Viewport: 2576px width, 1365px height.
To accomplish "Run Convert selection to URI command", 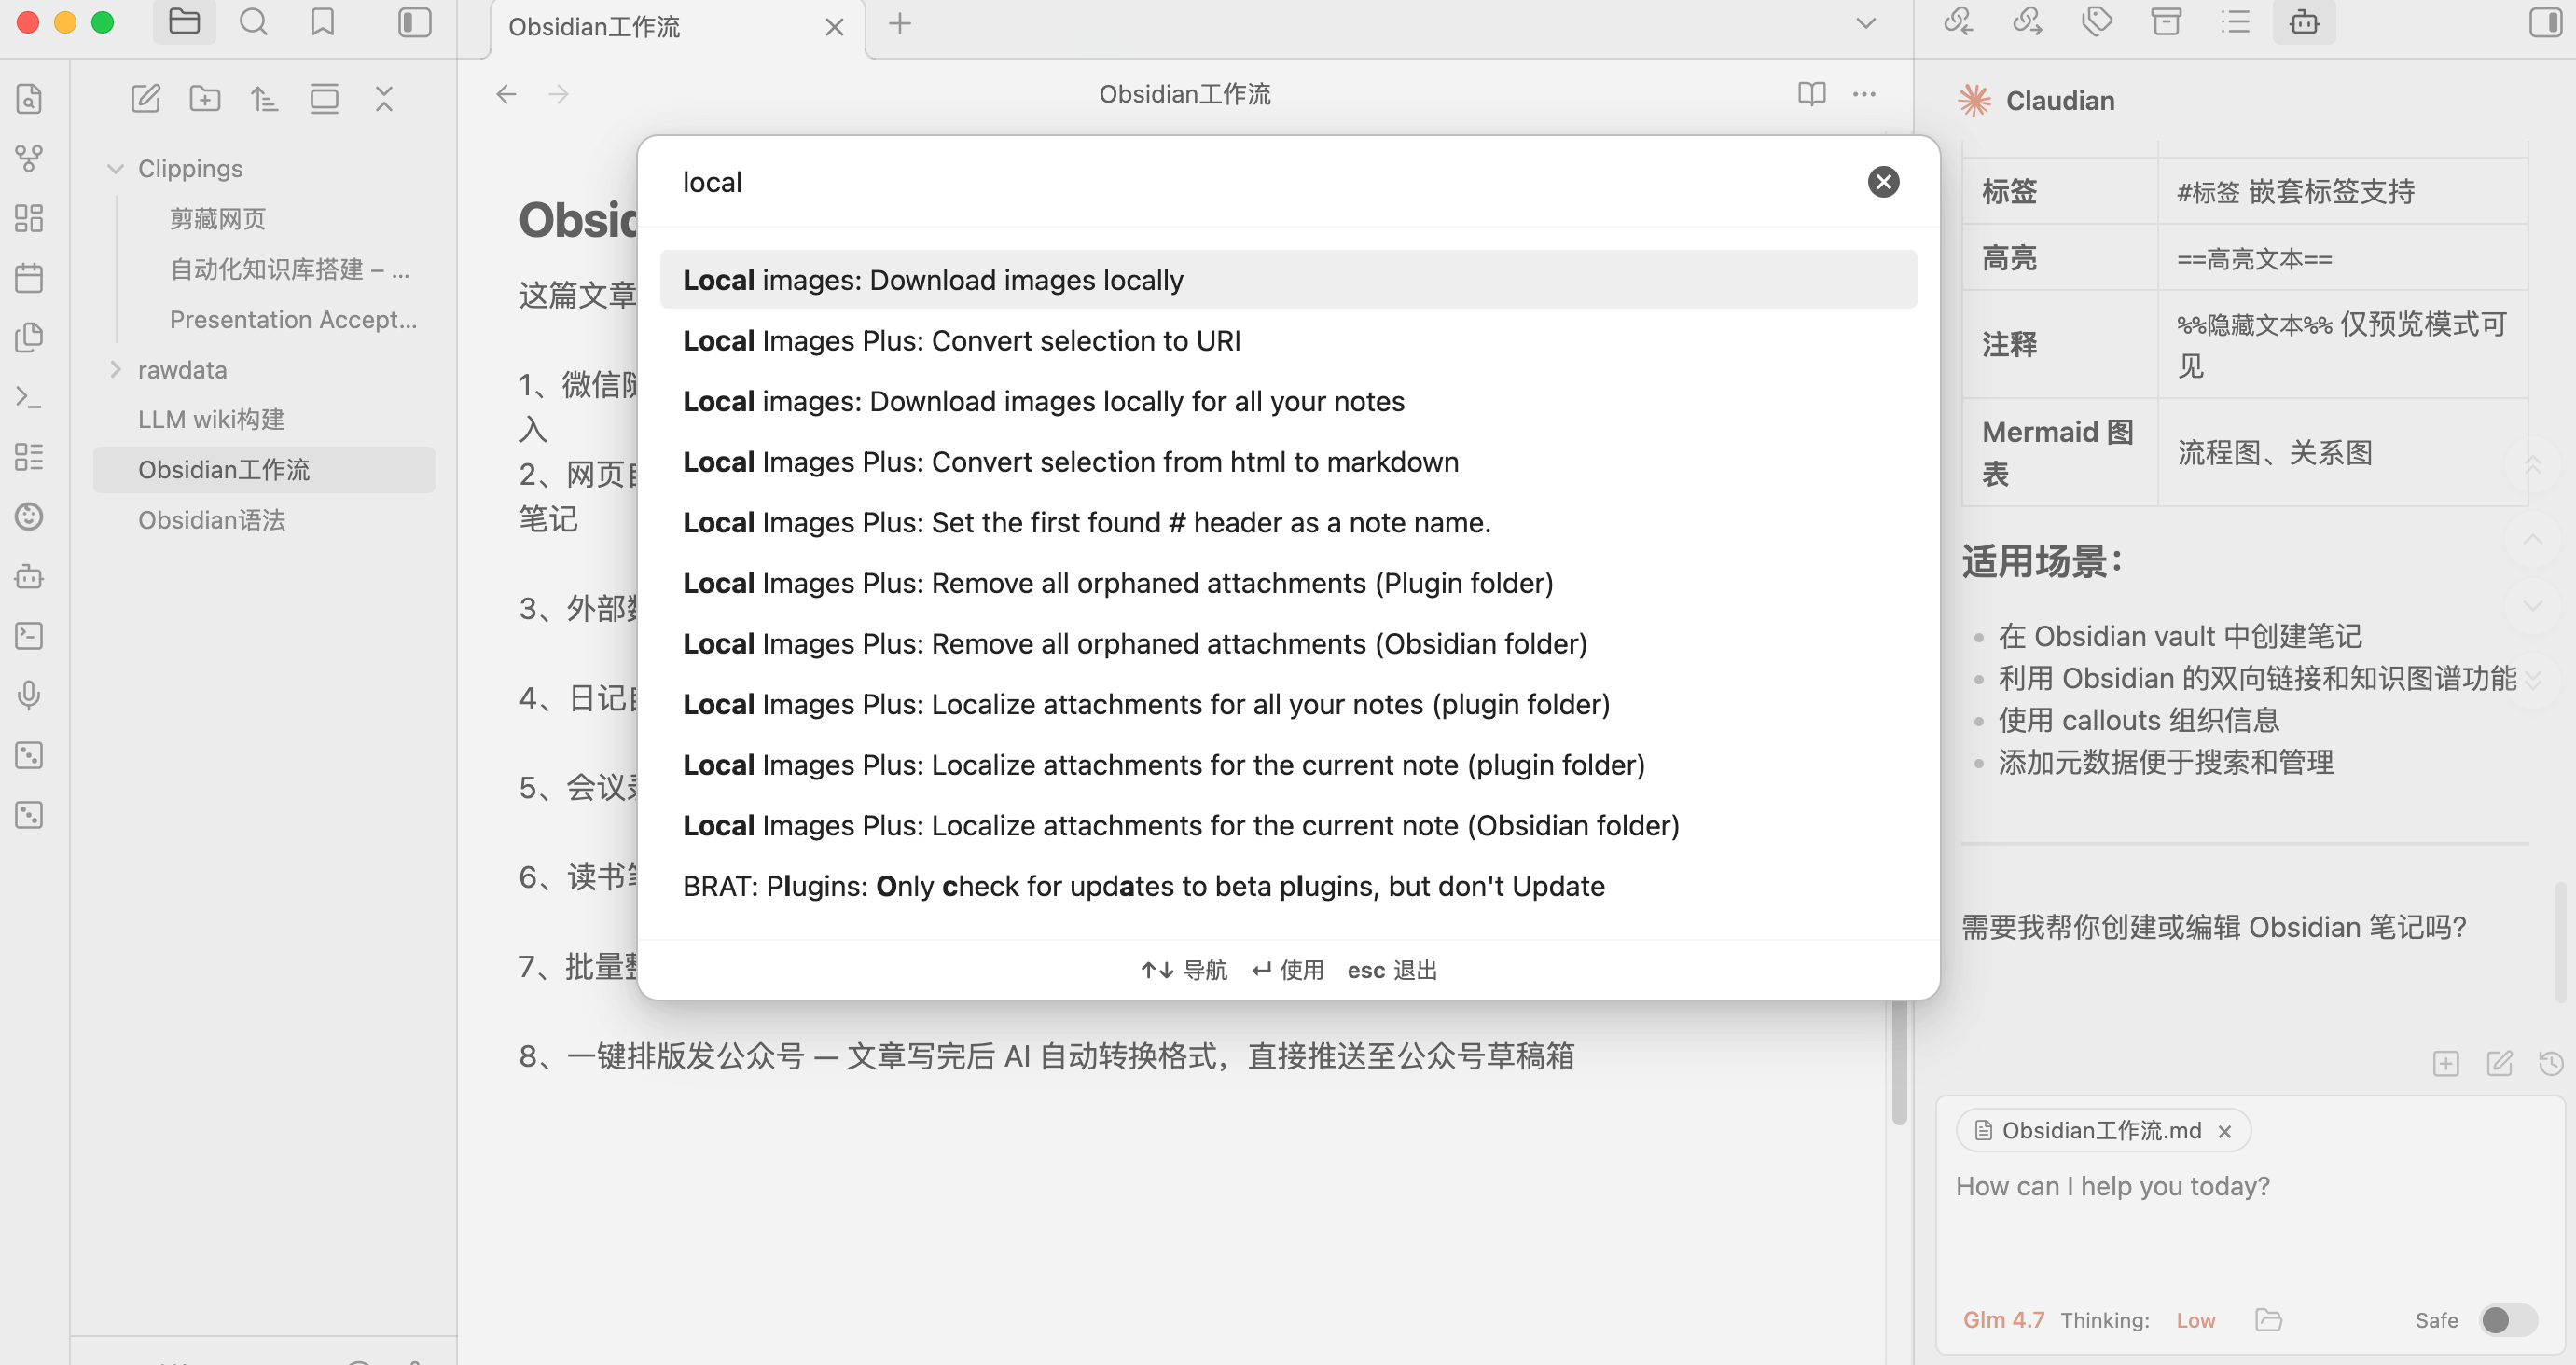I will point(1288,341).
